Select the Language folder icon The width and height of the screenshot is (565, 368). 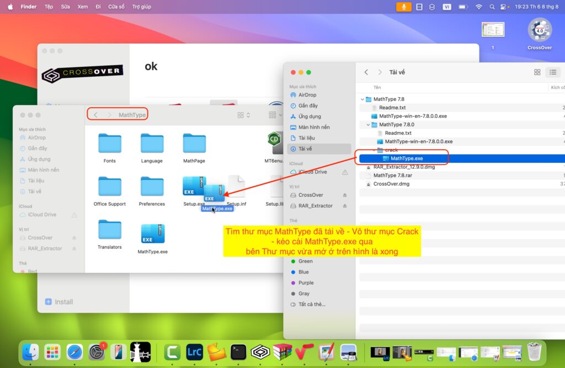[x=152, y=144]
